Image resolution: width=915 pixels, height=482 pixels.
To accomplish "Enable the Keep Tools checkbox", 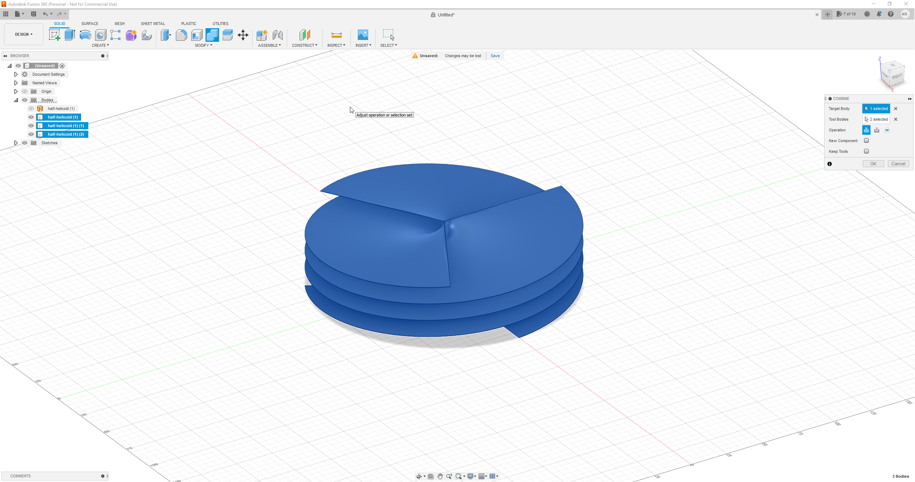I will [866, 151].
